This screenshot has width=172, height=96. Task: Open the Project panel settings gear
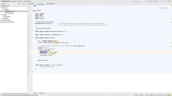24,4
